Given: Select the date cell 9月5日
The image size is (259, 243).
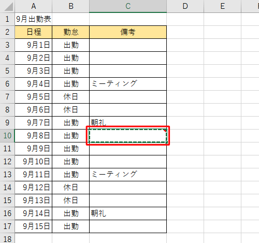Looking at the screenshot, I should (34, 97).
